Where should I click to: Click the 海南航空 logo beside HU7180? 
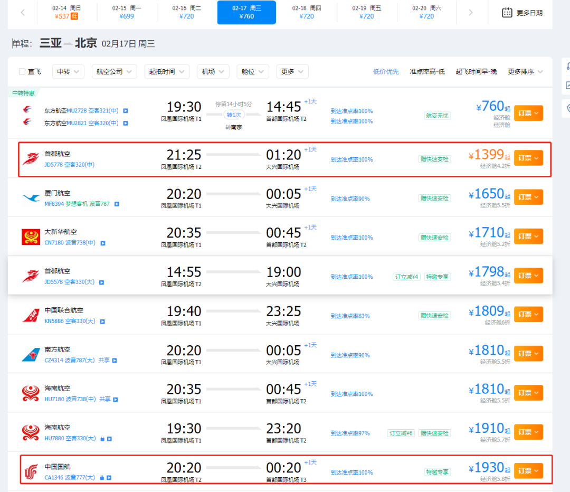point(30,392)
